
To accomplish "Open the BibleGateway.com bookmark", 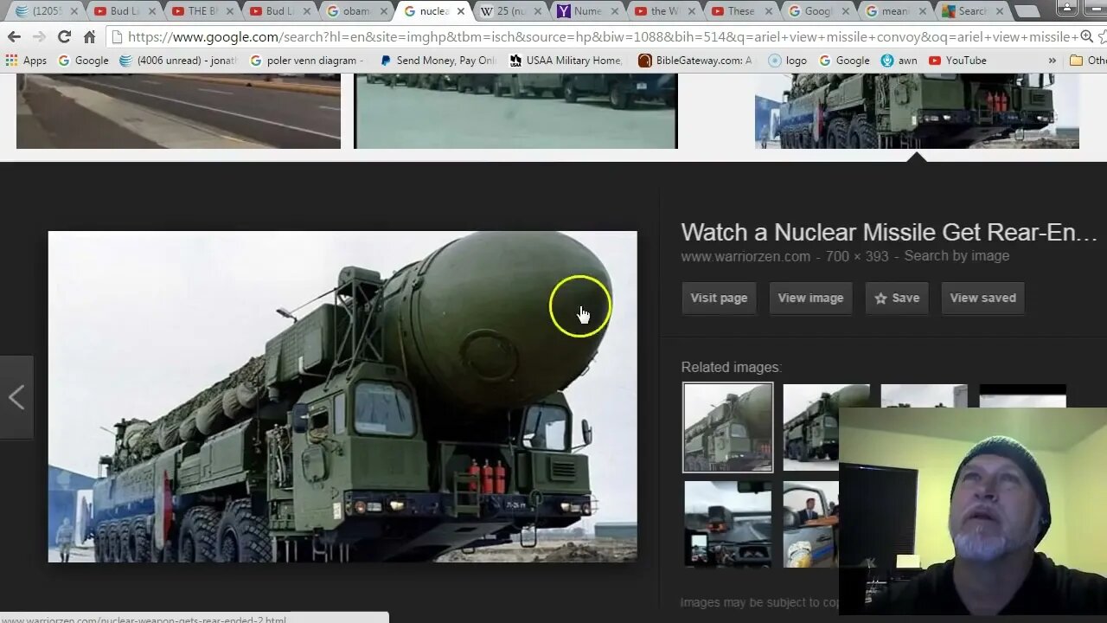I will click(x=695, y=61).
